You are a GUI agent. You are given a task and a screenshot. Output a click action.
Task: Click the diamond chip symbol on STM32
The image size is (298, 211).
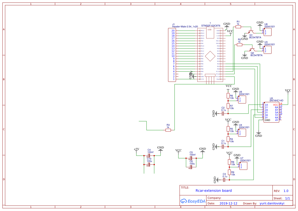click(210, 56)
